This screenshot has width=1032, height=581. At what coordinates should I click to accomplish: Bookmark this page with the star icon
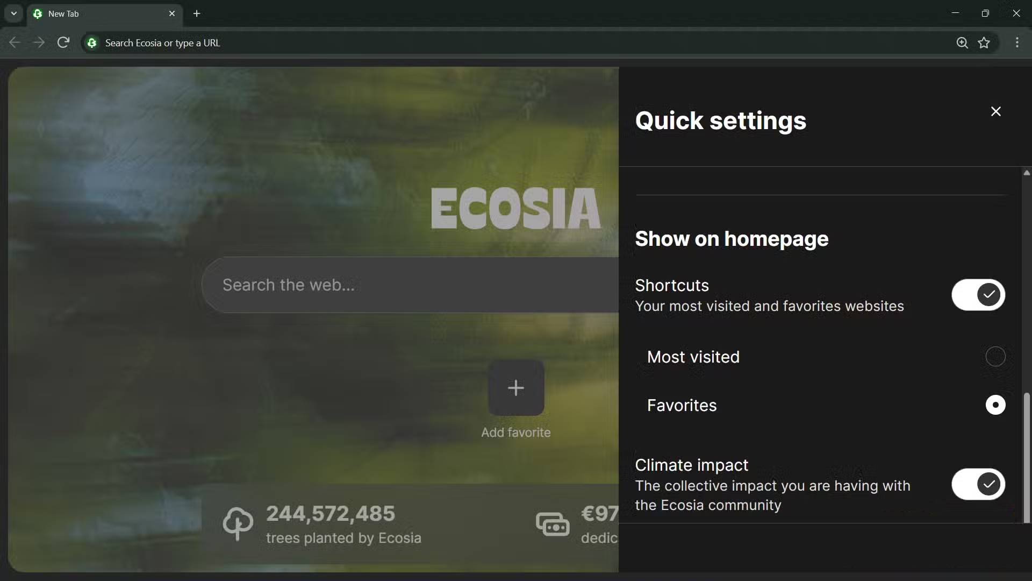click(x=985, y=42)
